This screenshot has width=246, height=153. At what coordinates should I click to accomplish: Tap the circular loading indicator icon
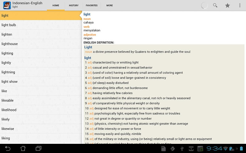[x=204, y=6]
